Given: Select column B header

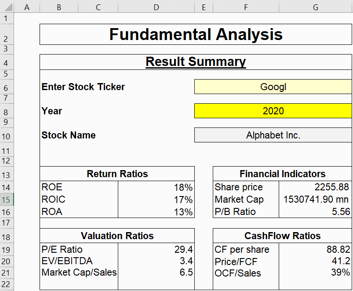Looking at the screenshot, I should coord(59,7).
